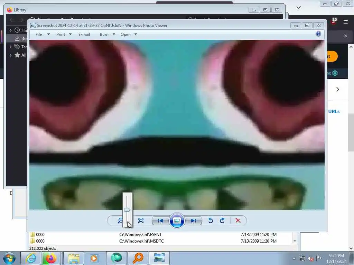Image resolution: width=354 pixels, height=265 pixels.
Task: Open Firefox hamburger menu
Action: (x=345, y=22)
